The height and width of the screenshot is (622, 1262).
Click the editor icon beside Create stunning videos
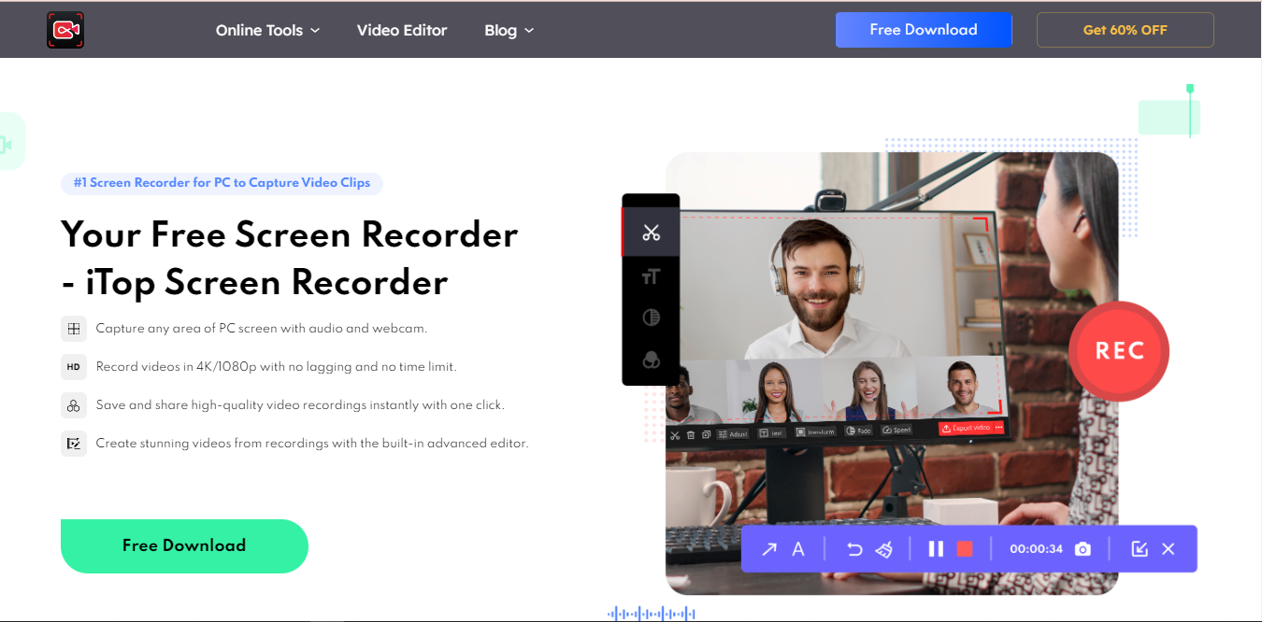coord(73,444)
